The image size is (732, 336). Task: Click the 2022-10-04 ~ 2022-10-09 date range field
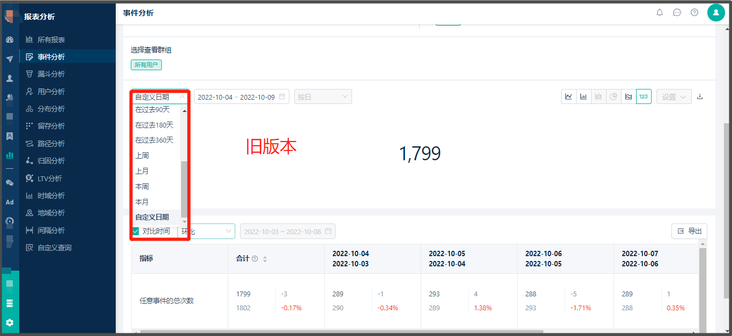242,97
